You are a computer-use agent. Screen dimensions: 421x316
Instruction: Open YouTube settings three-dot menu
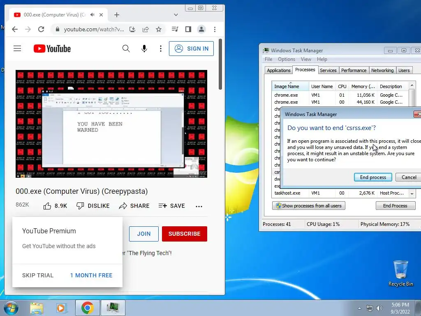click(x=161, y=49)
